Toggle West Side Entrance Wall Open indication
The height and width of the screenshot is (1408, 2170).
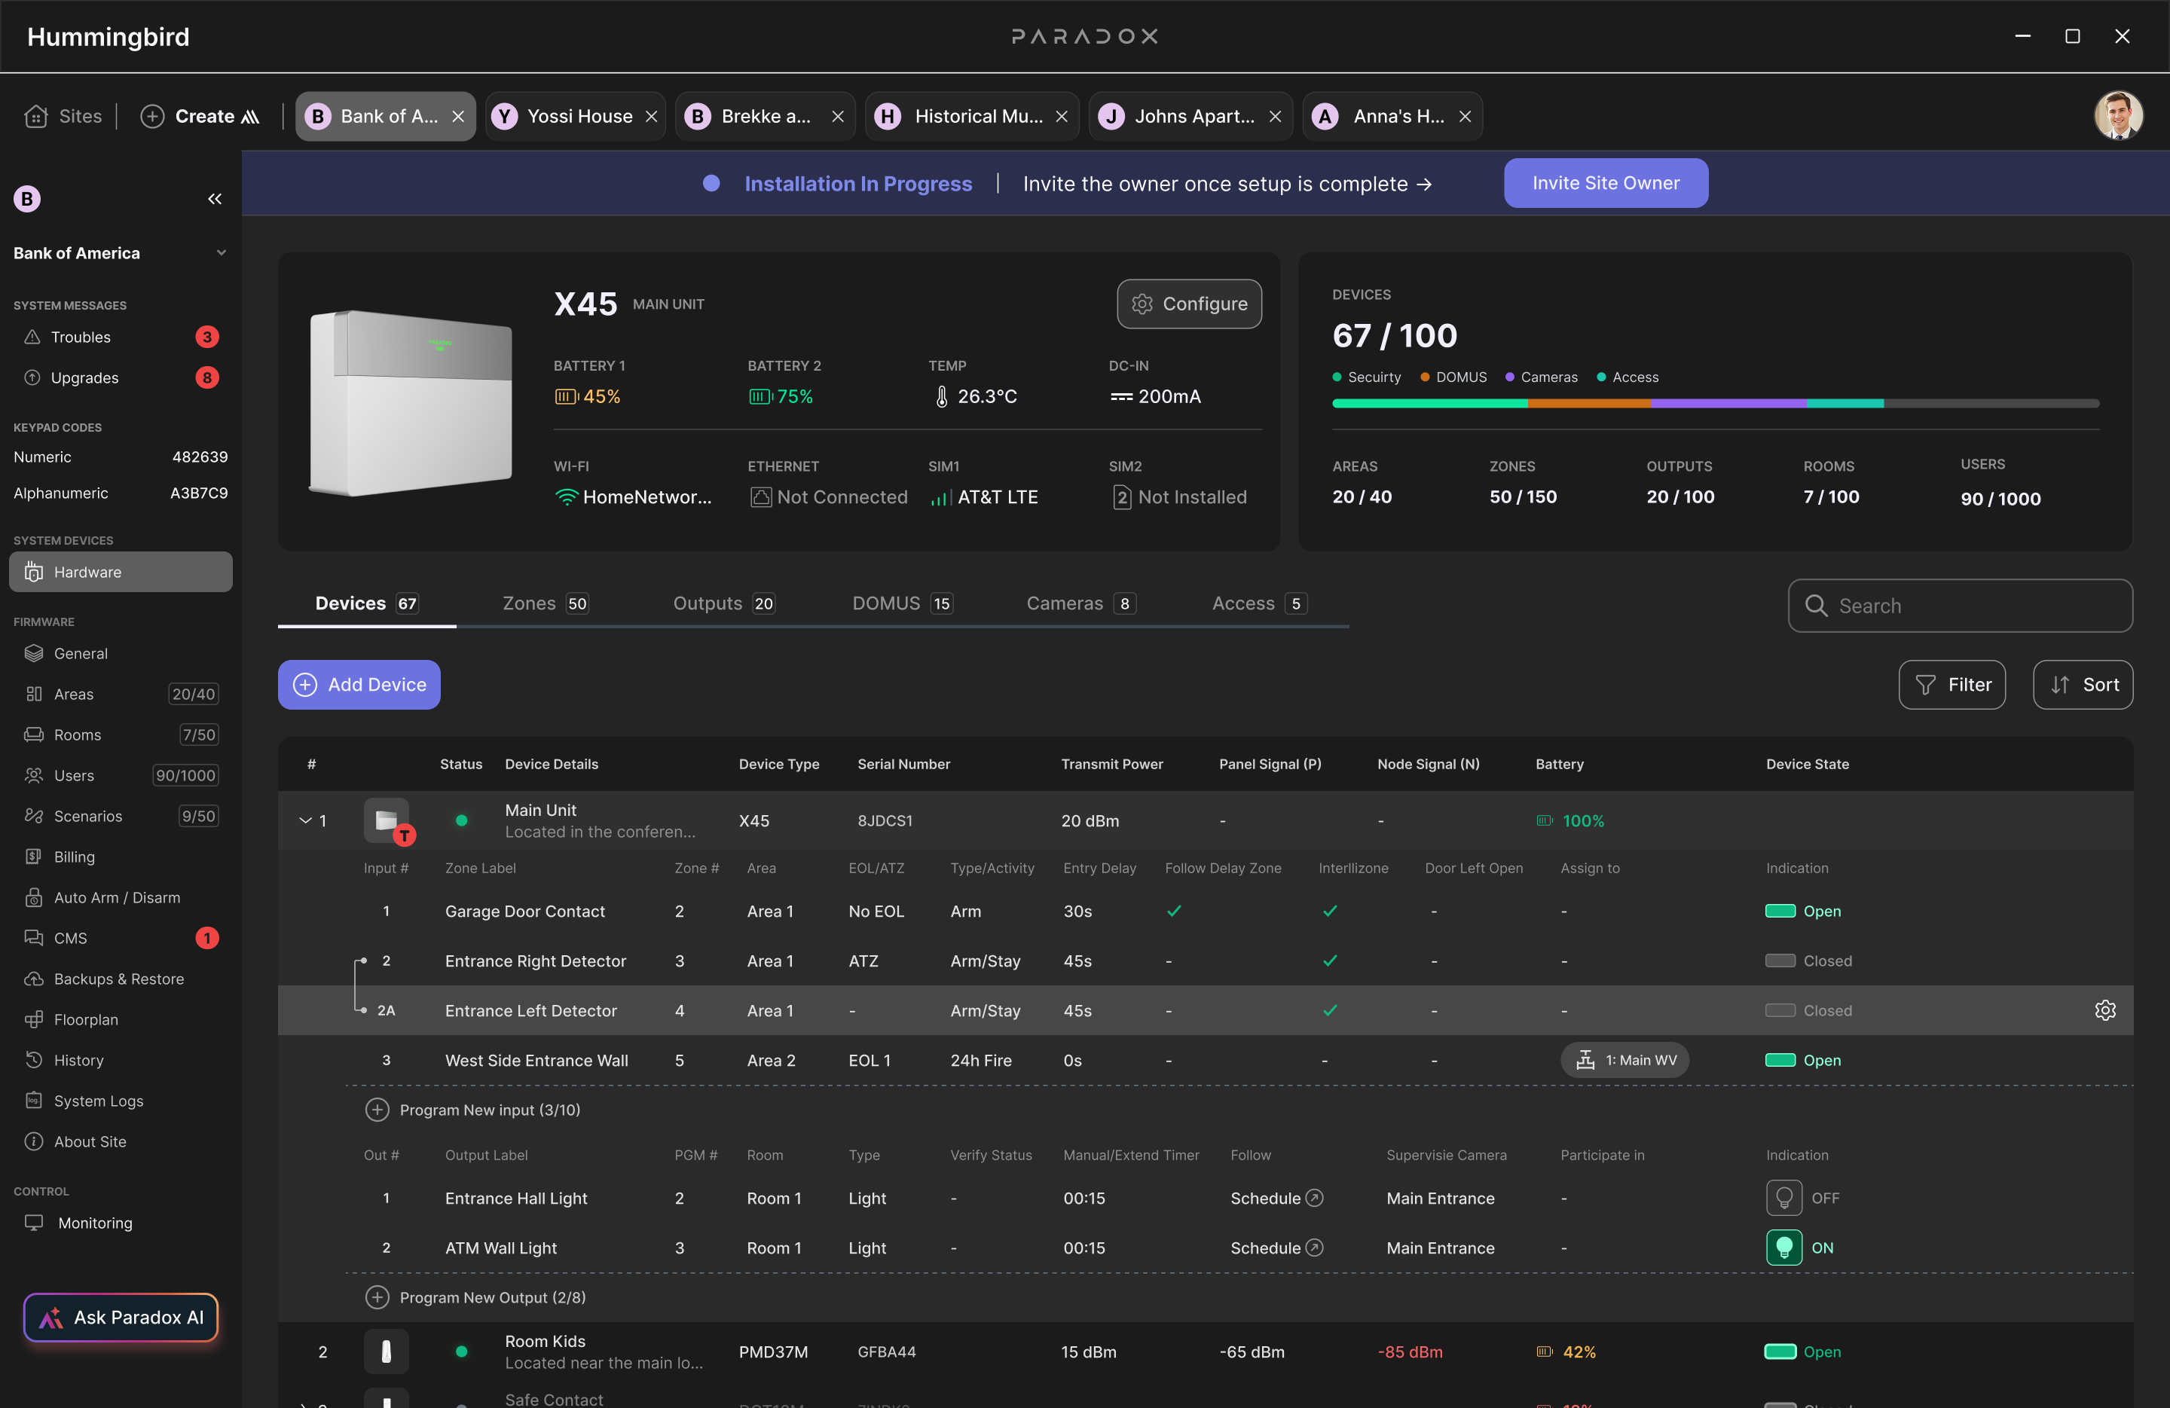1780,1060
